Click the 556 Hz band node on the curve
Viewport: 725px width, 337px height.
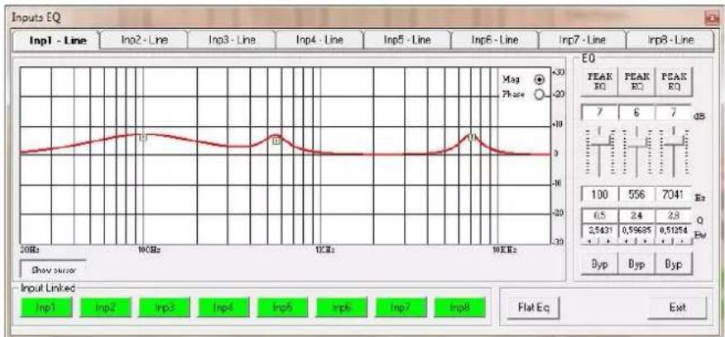276,141
